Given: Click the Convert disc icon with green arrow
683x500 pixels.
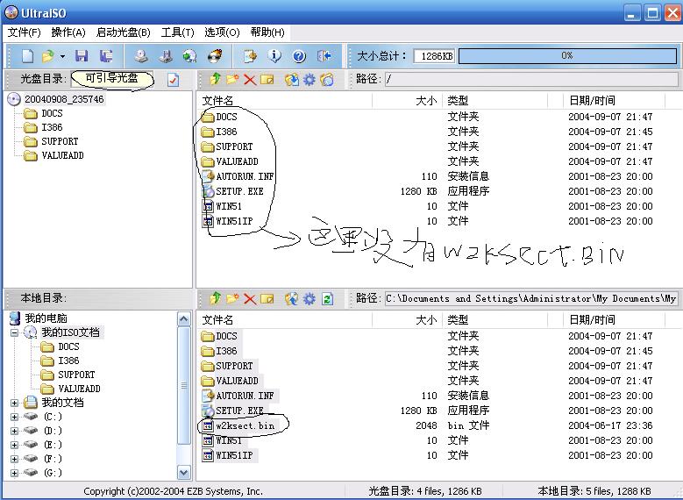Looking at the screenshot, I should coord(190,56).
